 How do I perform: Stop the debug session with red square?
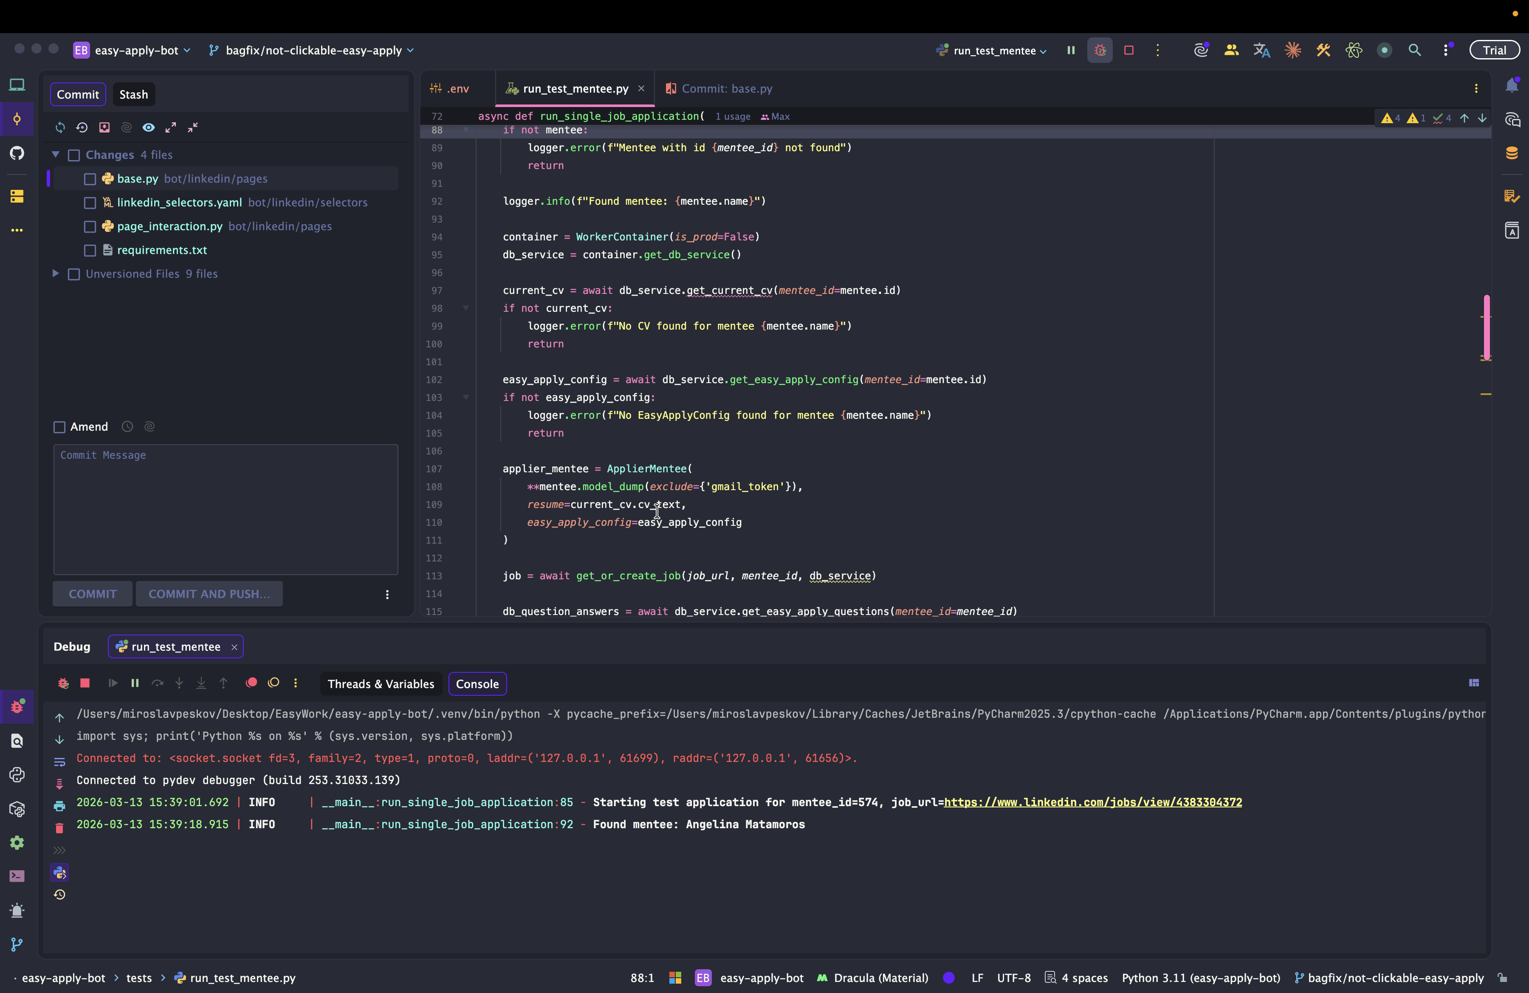pyautogui.click(x=85, y=683)
